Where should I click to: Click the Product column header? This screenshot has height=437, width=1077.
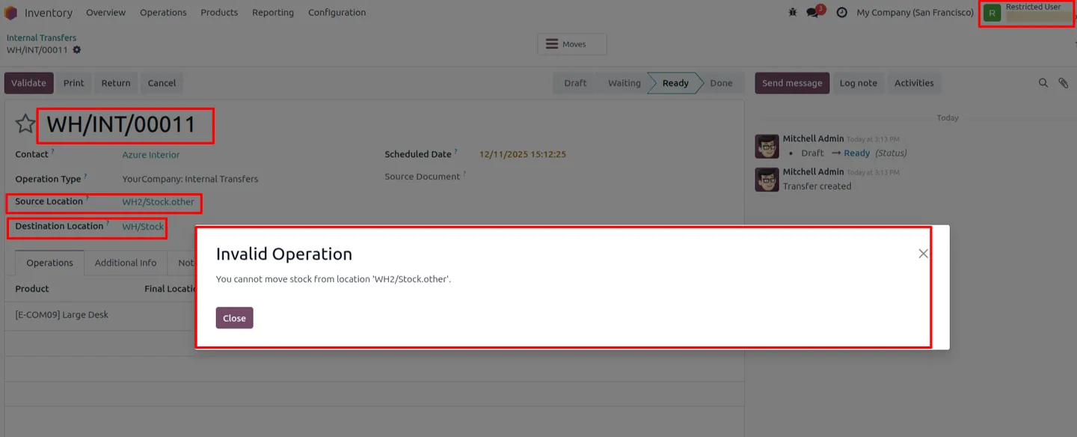32,289
